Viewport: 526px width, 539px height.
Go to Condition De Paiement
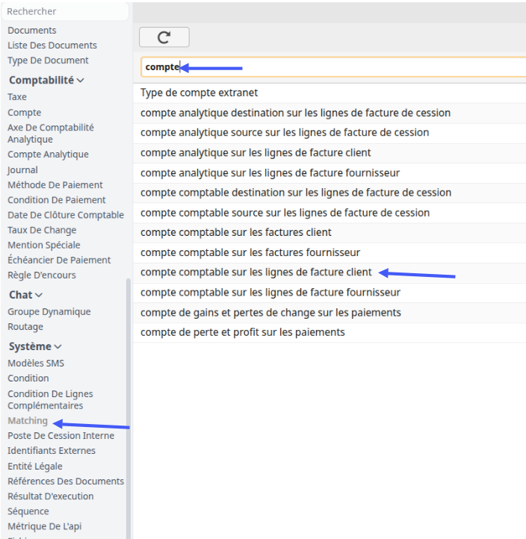pos(57,200)
